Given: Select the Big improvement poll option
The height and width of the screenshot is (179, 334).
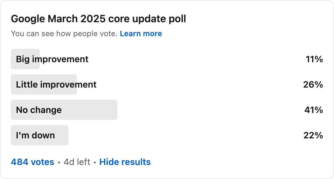Looking at the screenshot, I should [167, 59].
